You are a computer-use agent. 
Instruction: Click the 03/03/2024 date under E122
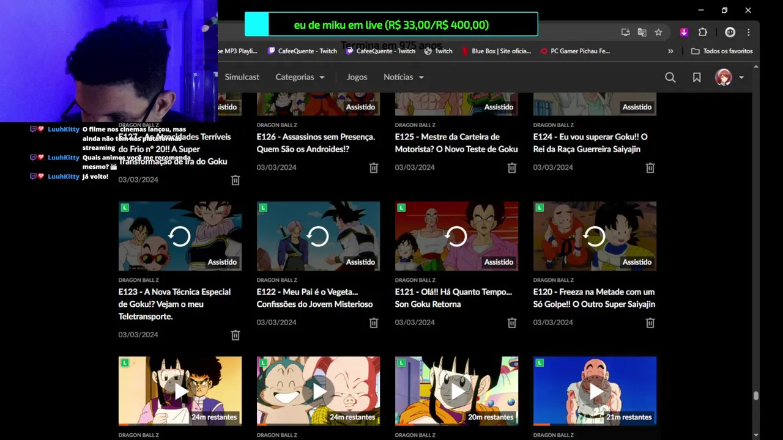(x=276, y=323)
